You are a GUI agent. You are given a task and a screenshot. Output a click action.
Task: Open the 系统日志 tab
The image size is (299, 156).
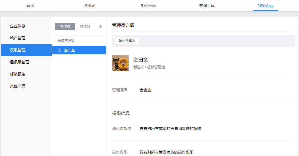pyautogui.click(x=148, y=6)
